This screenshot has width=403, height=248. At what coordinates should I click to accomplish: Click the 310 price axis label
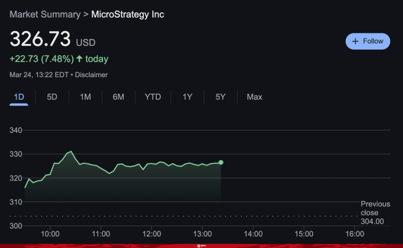15,202
